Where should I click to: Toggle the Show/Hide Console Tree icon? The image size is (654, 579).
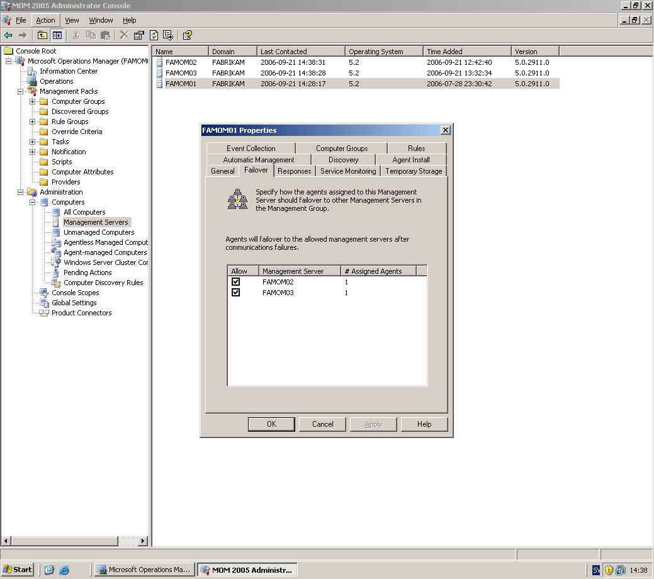[57, 35]
